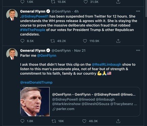Image resolution: width=147 pixels, height=126 pixels.
Task: Open more options on the 4h tweet
Action: click(138, 11)
